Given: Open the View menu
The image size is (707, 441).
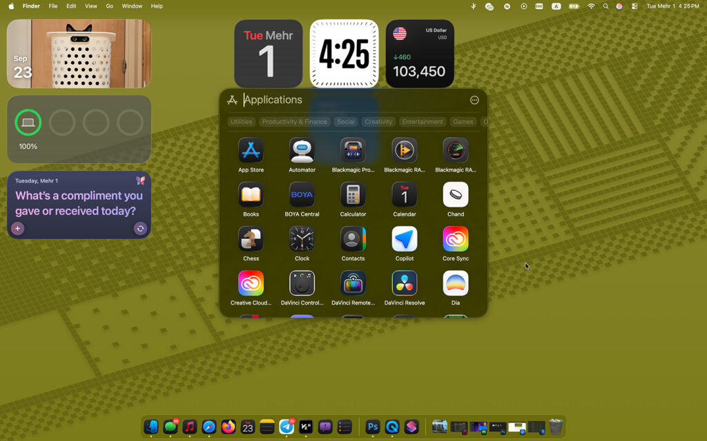Looking at the screenshot, I should click(91, 6).
